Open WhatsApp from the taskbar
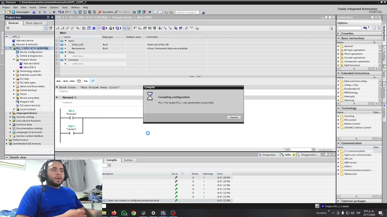This screenshot has height=217, width=387. 124,213
